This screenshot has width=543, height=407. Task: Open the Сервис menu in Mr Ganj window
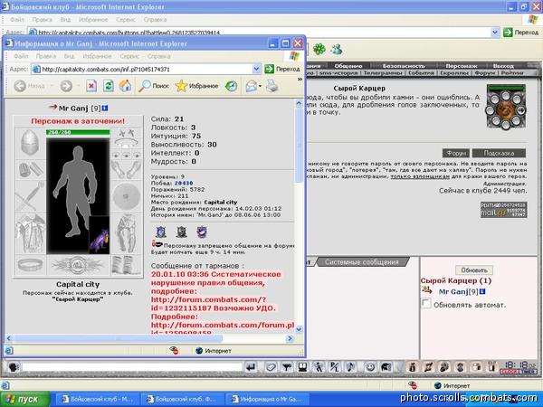pos(129,56)
